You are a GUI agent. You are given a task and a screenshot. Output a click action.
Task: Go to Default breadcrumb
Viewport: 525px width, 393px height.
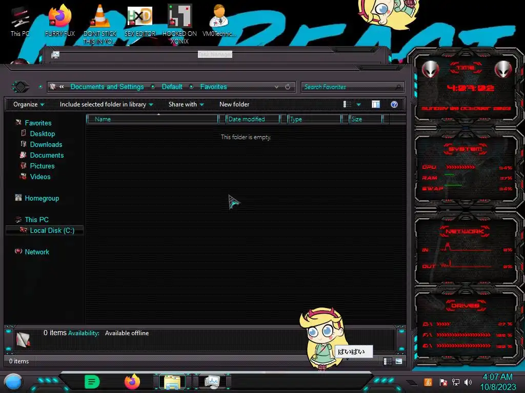(x=172, y=87)
